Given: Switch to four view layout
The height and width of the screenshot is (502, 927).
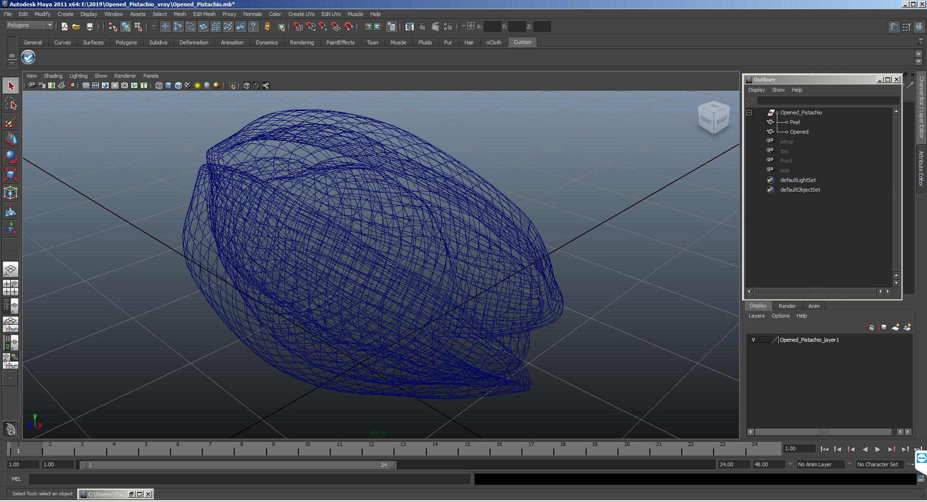Looking at the screenshot, I should [11, 288].
